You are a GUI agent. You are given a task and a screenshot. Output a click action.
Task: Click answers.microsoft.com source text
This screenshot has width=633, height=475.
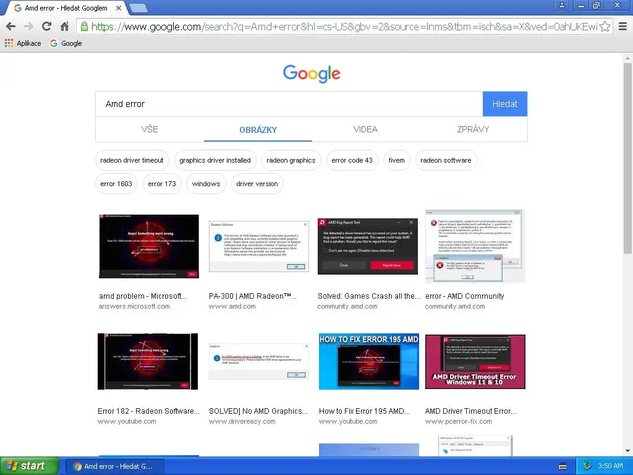[134, 307]
